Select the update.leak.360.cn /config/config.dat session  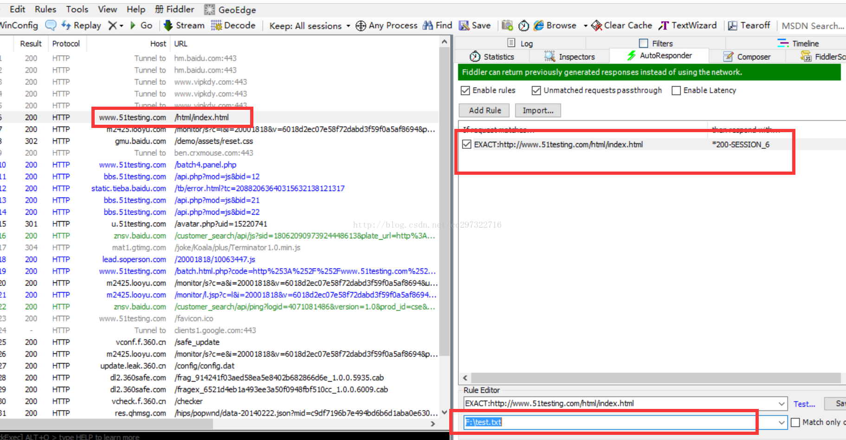pyautogui.click(x=219, y=366)
